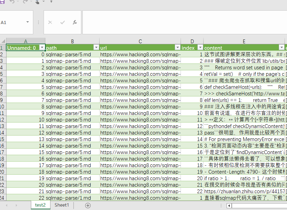Click content cell 'elif len(urls) == 1:'

pyautogui.click(x=244, y=100)
